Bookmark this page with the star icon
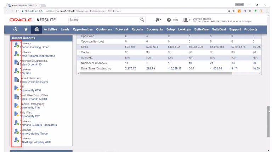This screenshot has width=272, height=152. point(234,11)
